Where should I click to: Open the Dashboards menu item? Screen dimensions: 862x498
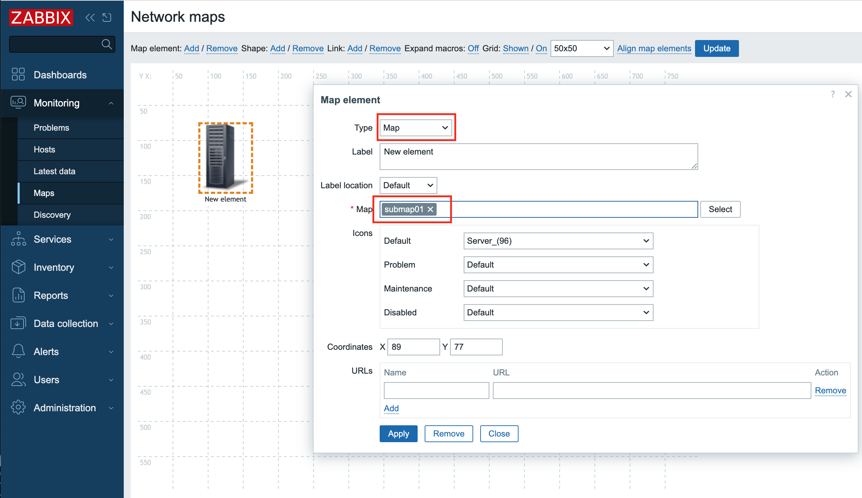click(x=62, y=75)
